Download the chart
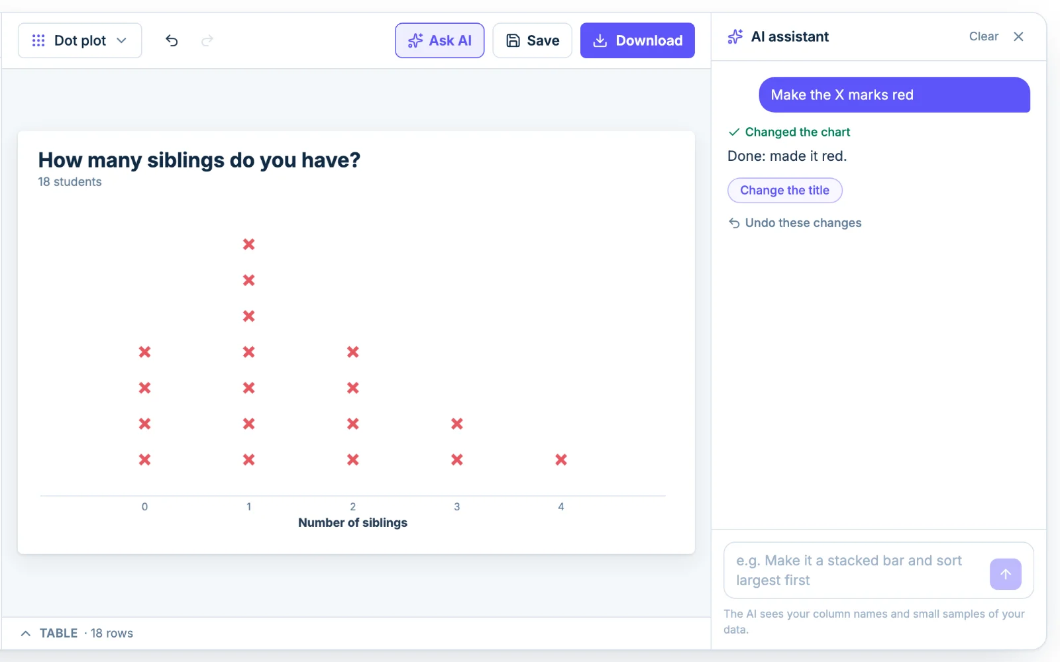The width and height of the screenshot is (1060, 662). click(637, 40)
